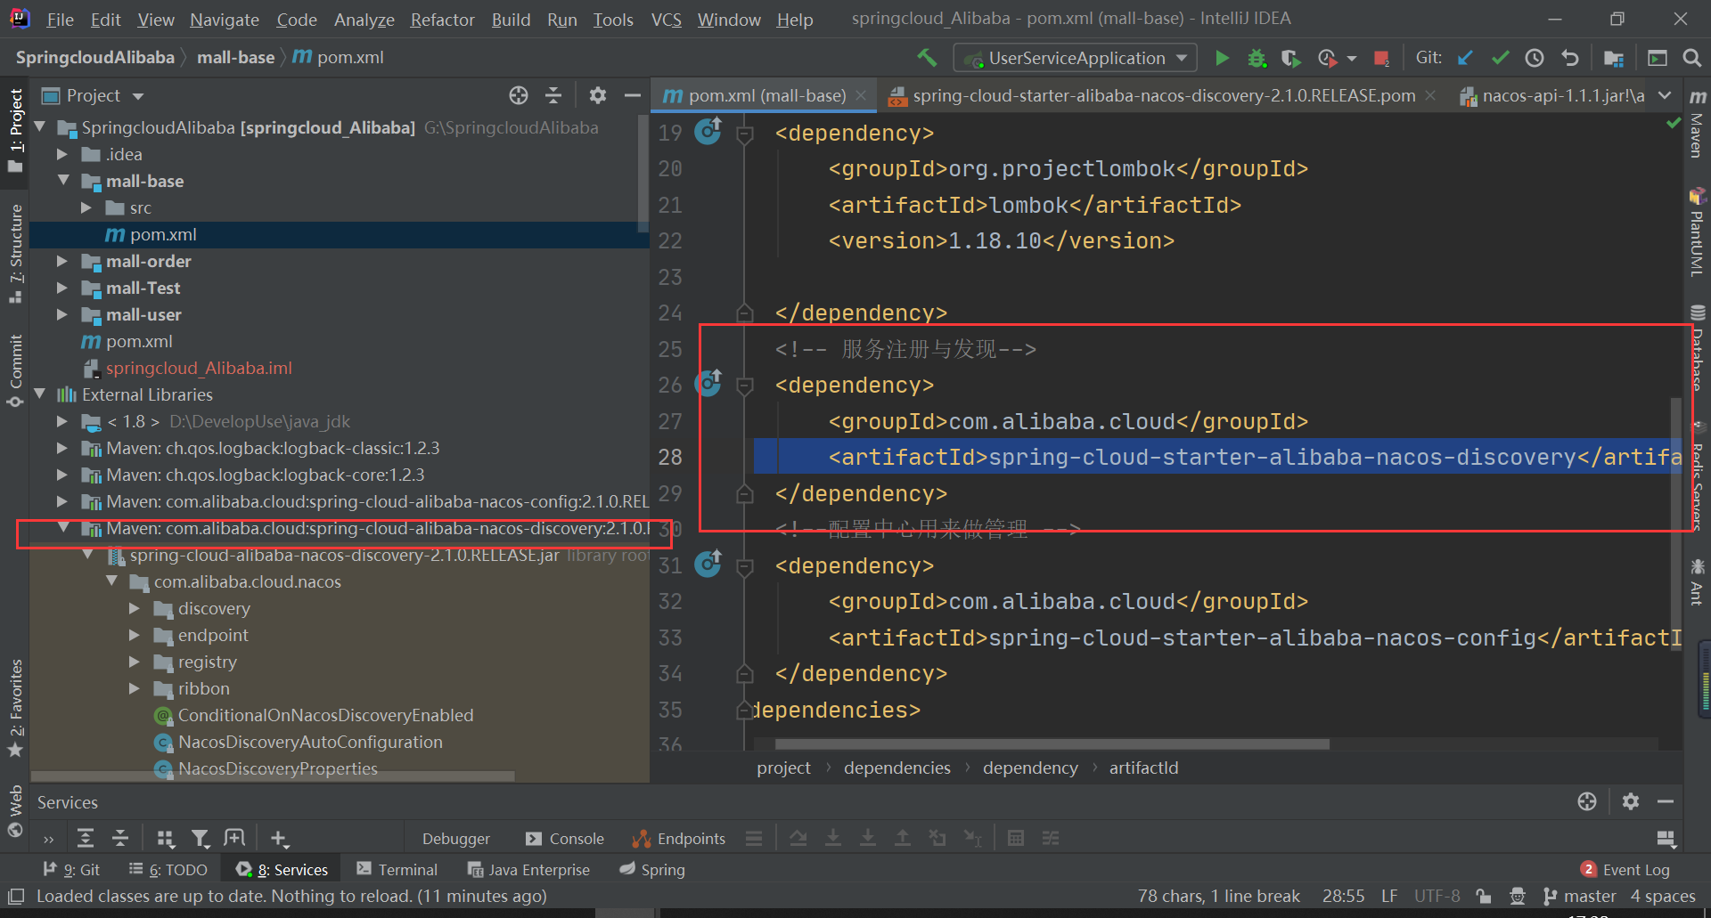Viewport: 1711px width, 918px height.
Task: Toggle tool window bars icon bottom-left
Action: pyautogui.click(x=15, y=896)
